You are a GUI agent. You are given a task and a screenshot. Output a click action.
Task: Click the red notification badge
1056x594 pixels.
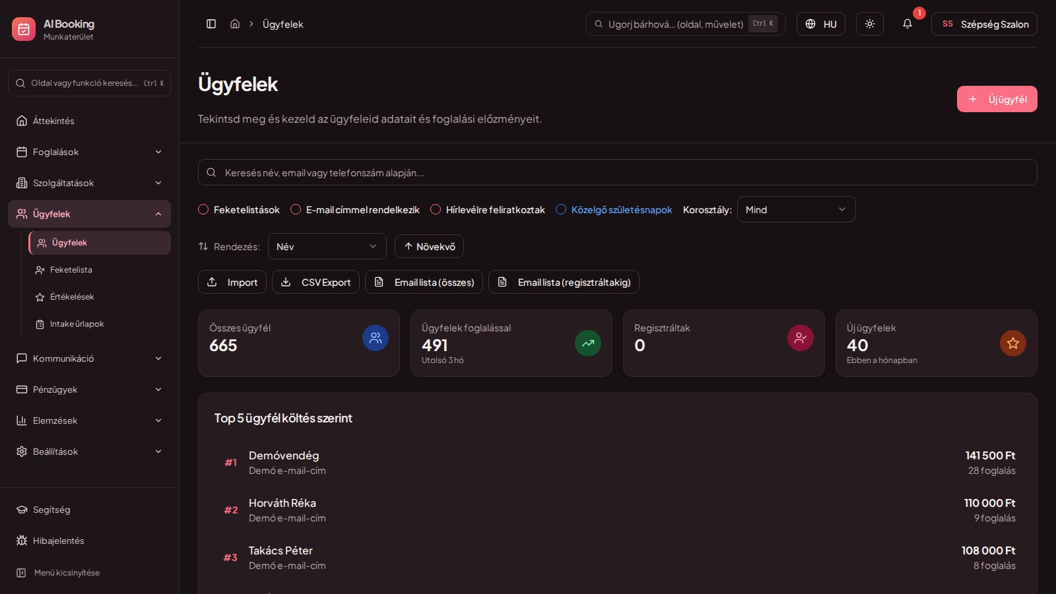[919, 13]
